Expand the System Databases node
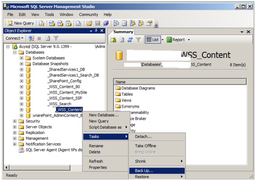This screenshot has width=256, height=181. 21,58
